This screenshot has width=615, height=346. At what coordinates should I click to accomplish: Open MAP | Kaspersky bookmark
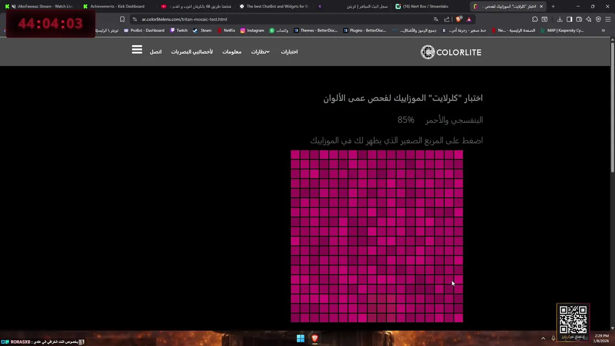coord(562,30)
